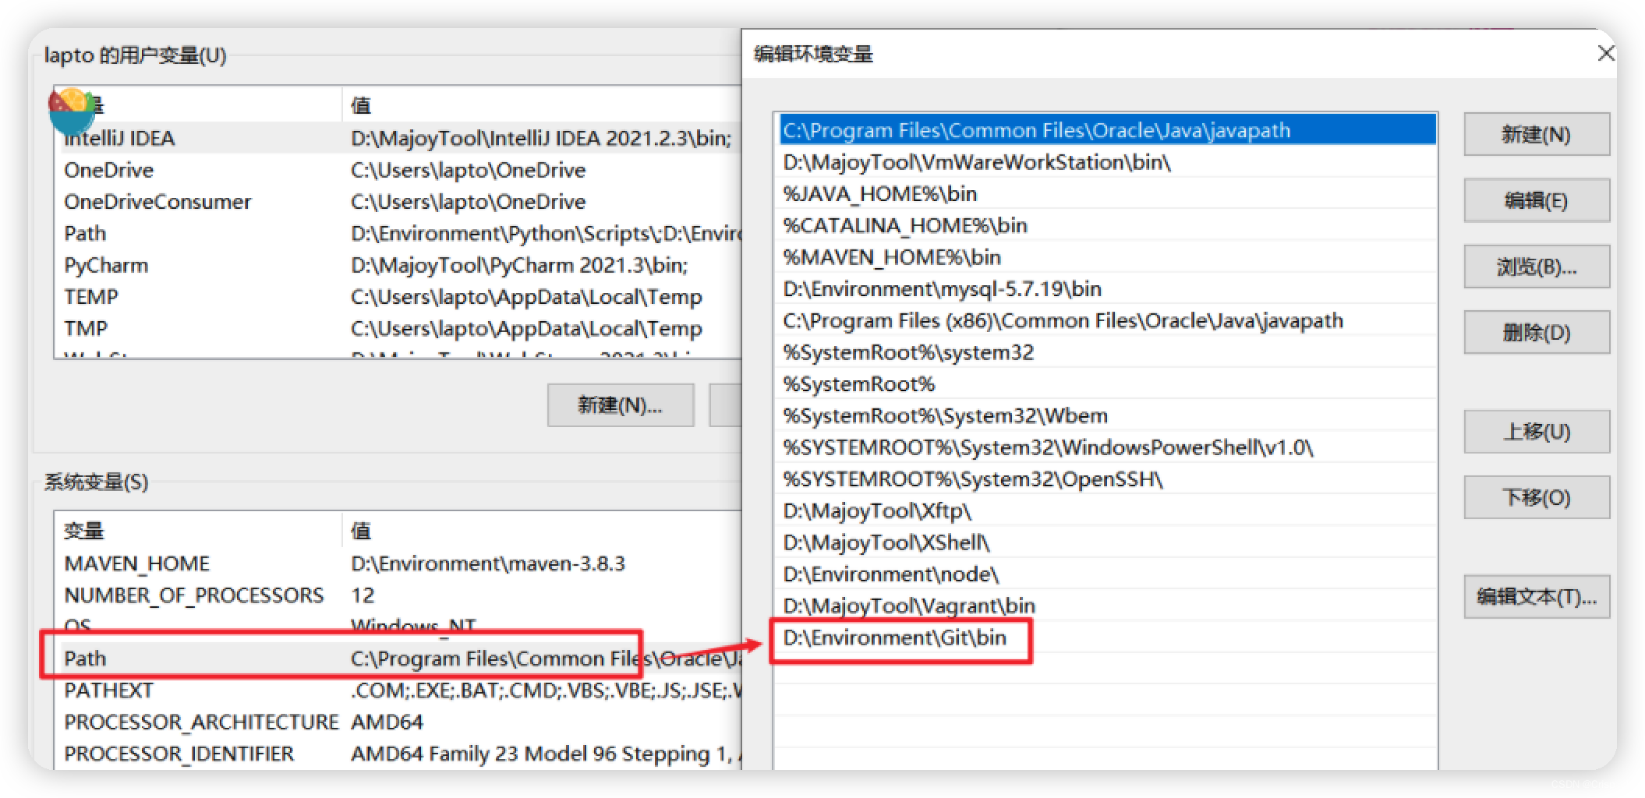Image resolution: width=1645 pixels, height=798 pixels.
Task: Select the D:\Environment\mysql-5.7.19\bin entry
Action: click(x=1107, y=289)
